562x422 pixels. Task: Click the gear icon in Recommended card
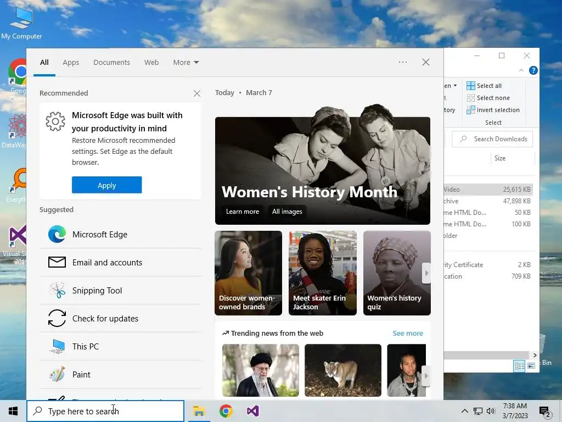point(55,121)
